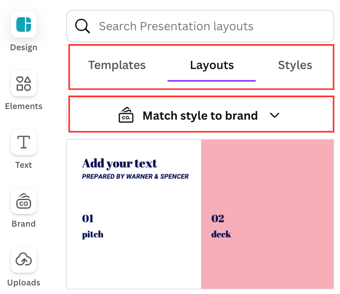Expand the Match style to brand chevron
The width and height of the screenshot is (340, 294).
tap(275, 115)
